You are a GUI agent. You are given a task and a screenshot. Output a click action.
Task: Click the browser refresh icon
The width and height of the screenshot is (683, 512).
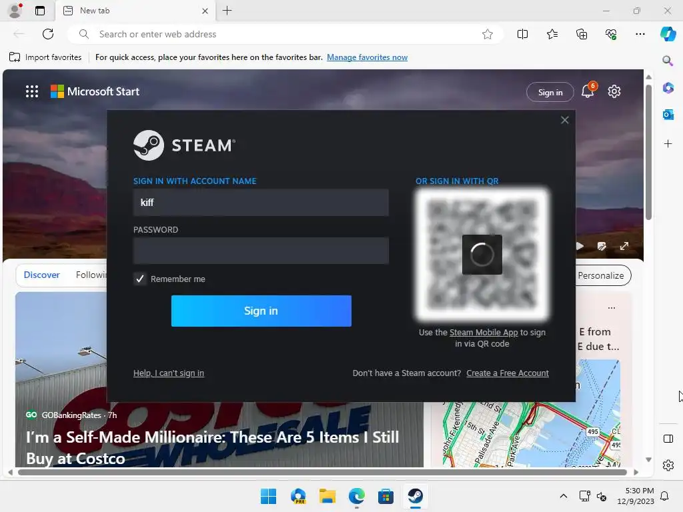pos(48,34)
